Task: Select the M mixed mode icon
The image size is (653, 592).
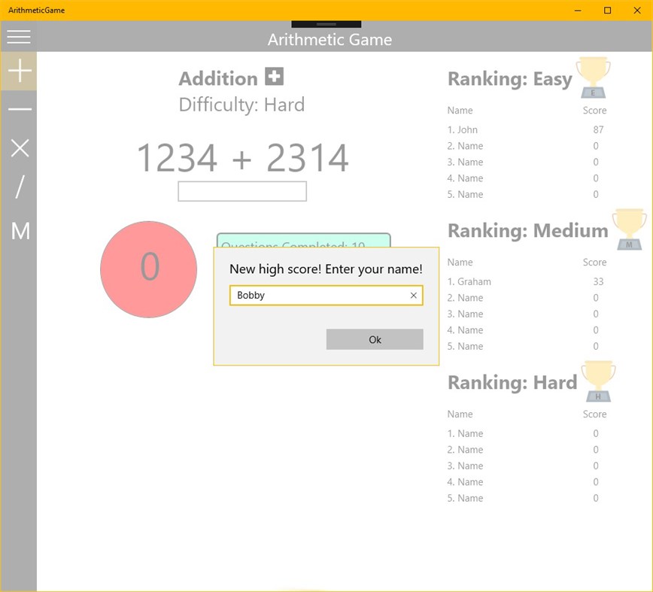Action: pyautogui.click(x=20, y=231)
